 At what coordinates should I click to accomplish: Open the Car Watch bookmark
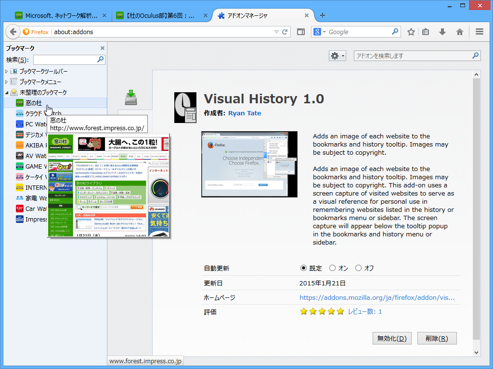[x=31, y=209]
